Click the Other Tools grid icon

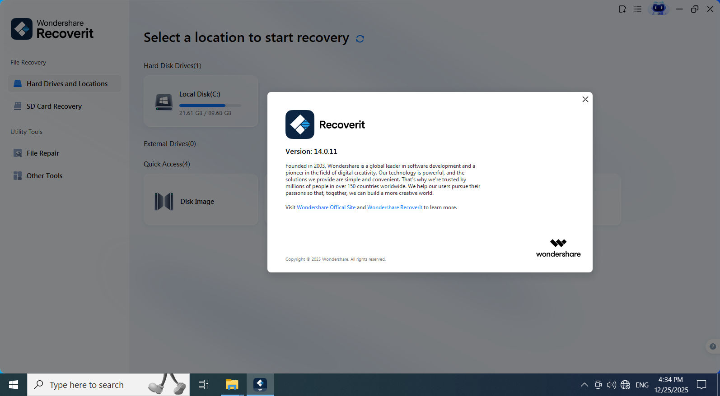pos(18,176)
